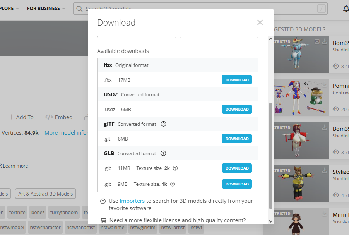Click the scroll up arrow in Download dialog
349x235 pixels.
click(271, 39)
